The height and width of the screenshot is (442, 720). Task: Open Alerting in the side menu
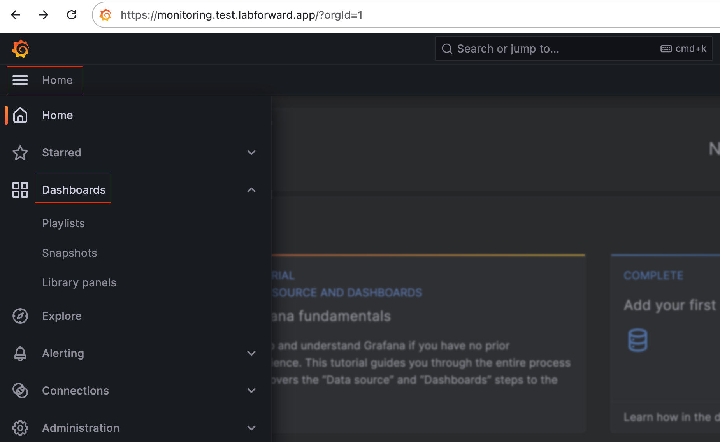click(63, 353)
